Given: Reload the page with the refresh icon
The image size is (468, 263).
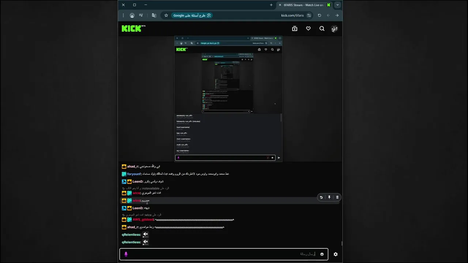Looking at the screenshot, I should pyautogui.click(x=319, y=15).
